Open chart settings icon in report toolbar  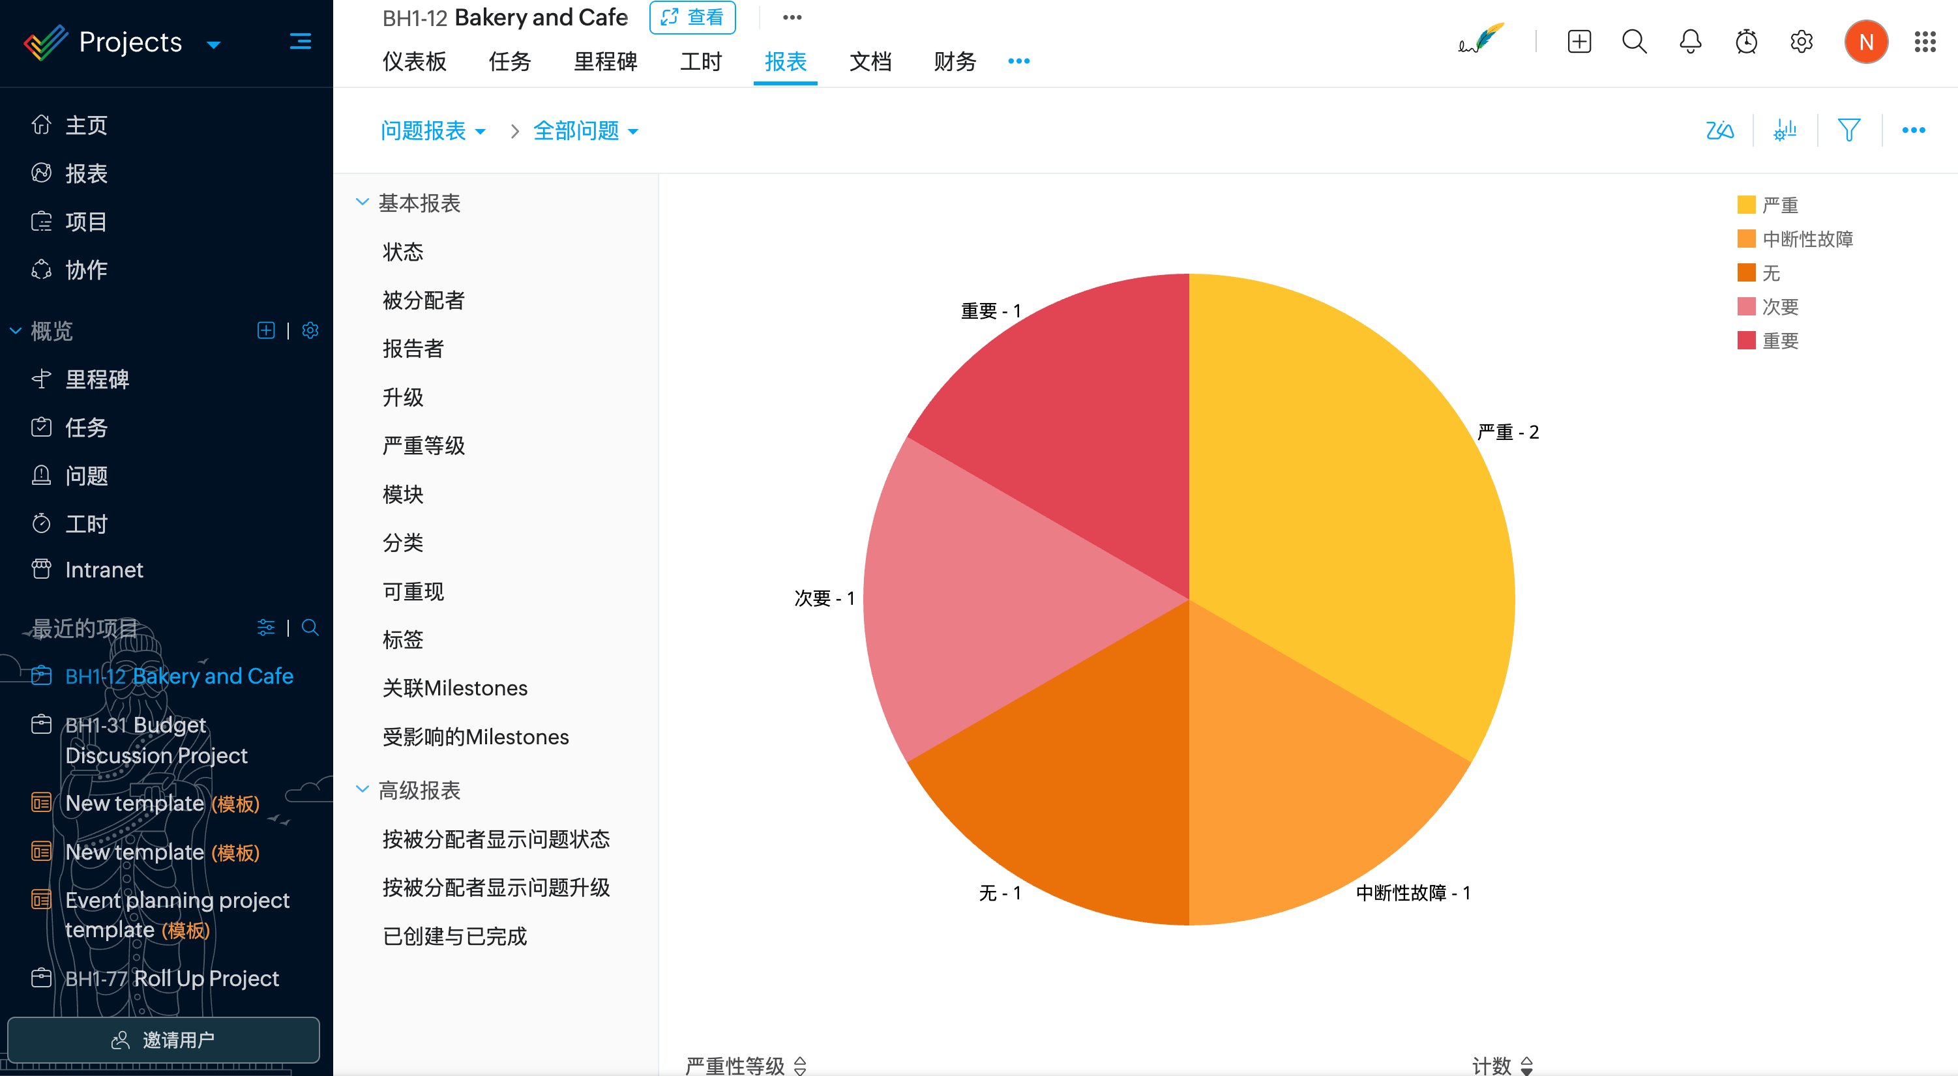click(x=1785, y=130)
